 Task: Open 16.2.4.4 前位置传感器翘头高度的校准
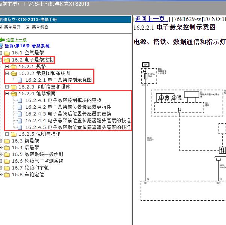point(78,121)
